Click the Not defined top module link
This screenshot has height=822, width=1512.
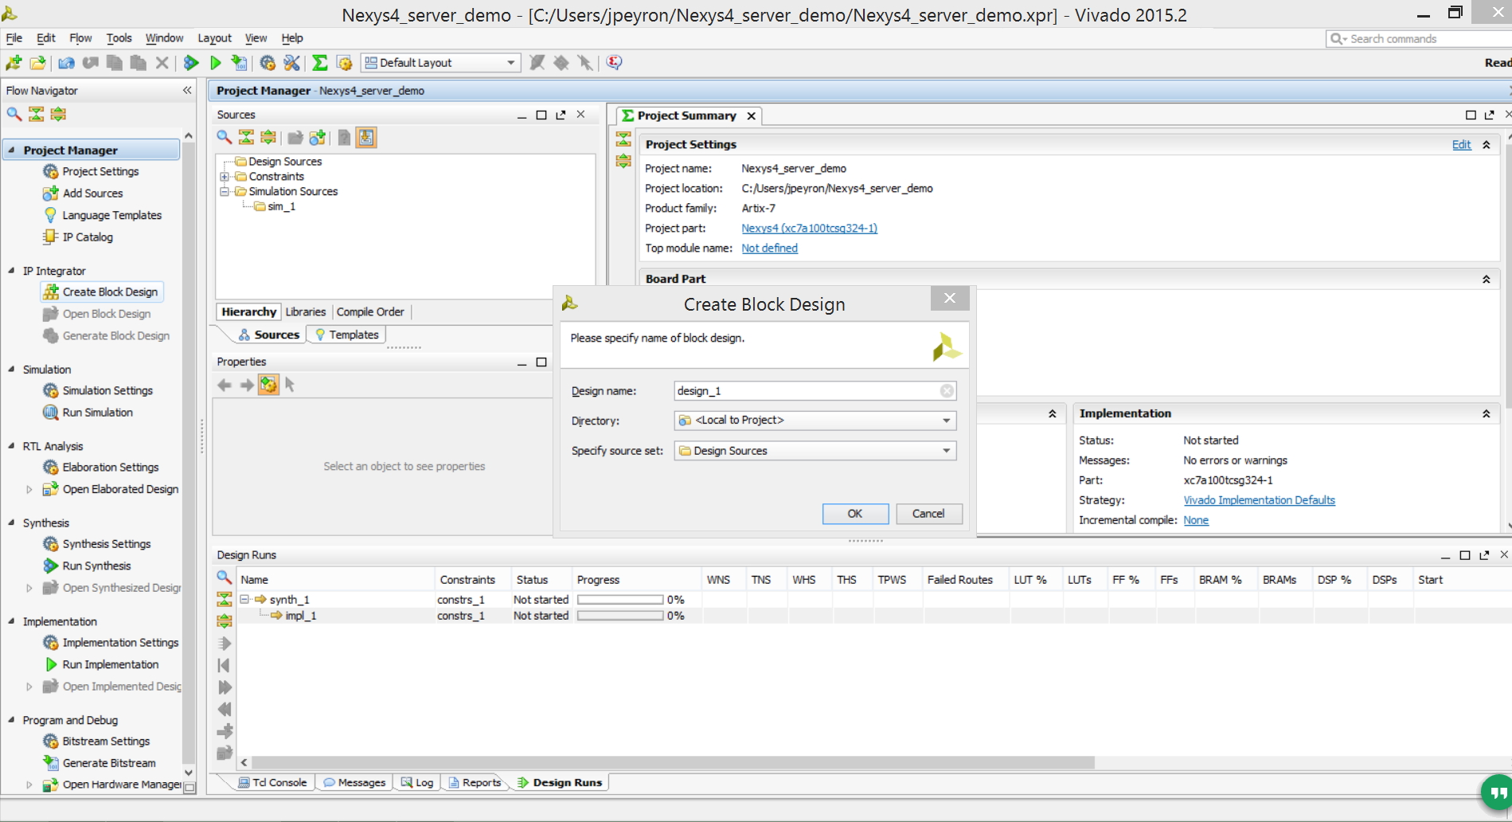pyautogui.click(x=769, y=249)
